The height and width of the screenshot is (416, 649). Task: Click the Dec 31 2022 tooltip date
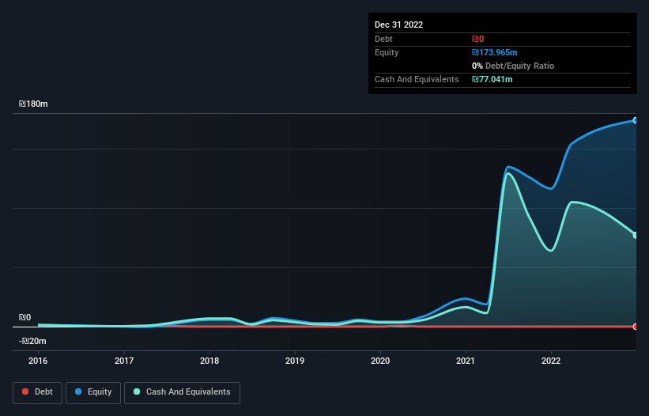click(398, 25)
